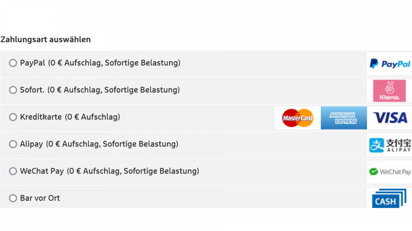
Task: Click the pink Klarna logo
Action: pos(389,91)
